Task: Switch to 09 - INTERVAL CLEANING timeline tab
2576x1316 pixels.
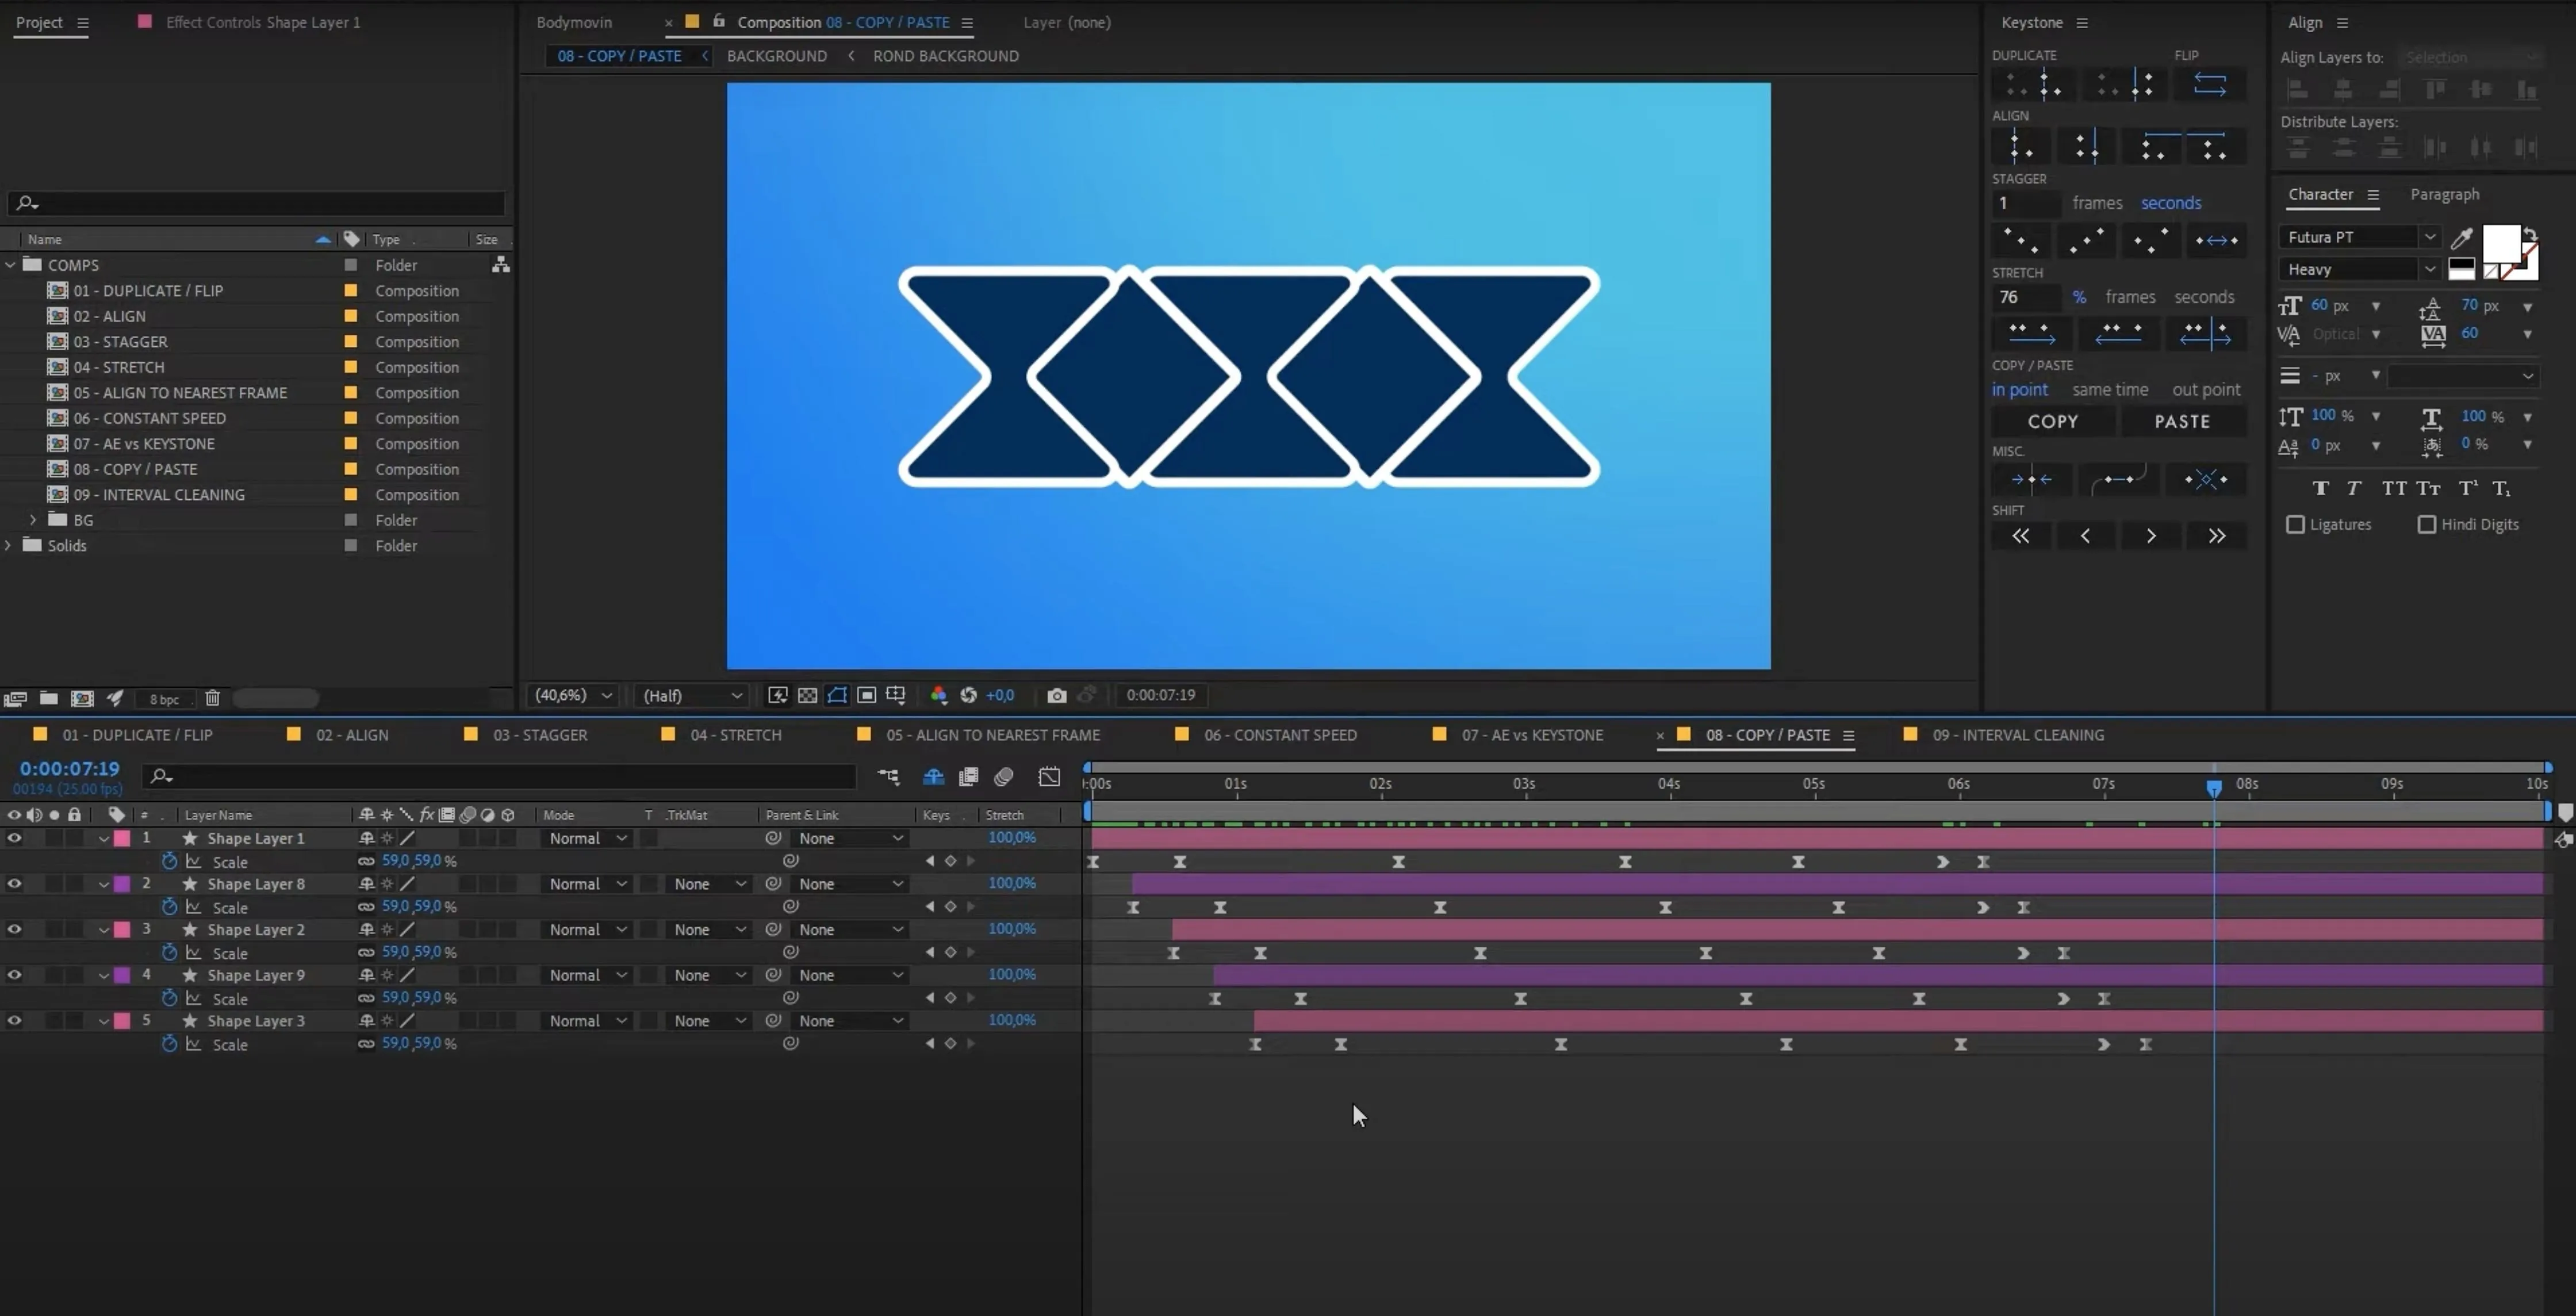Action: (x=2018, y=735)
